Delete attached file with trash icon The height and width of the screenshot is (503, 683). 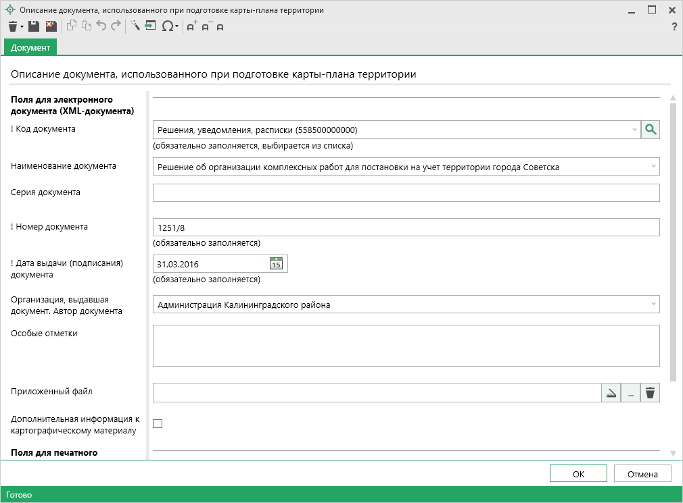coord(650,393)
